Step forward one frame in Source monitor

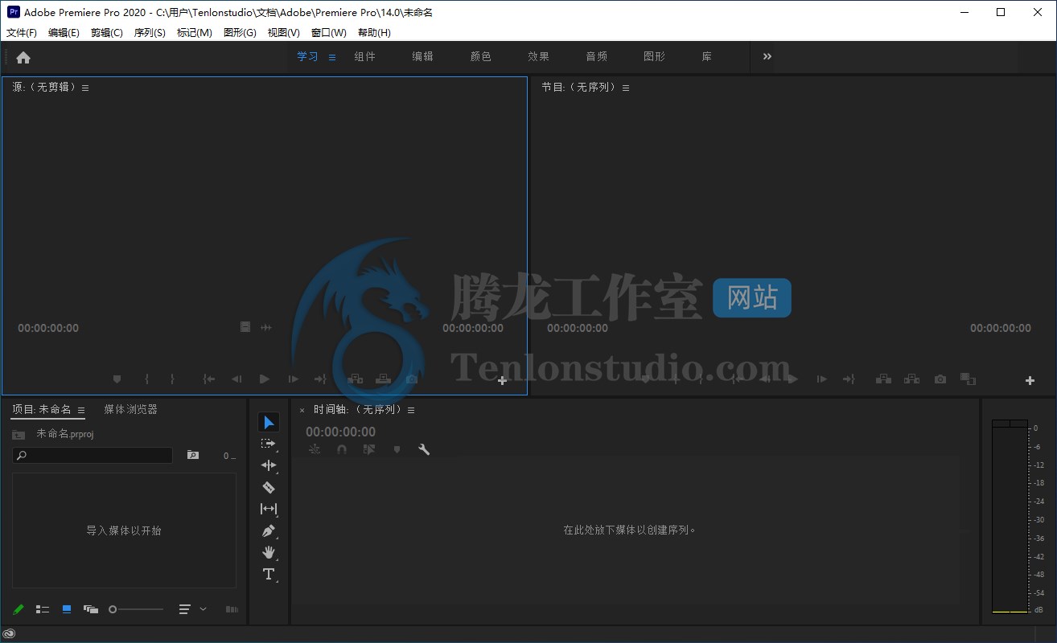(294, 379)
